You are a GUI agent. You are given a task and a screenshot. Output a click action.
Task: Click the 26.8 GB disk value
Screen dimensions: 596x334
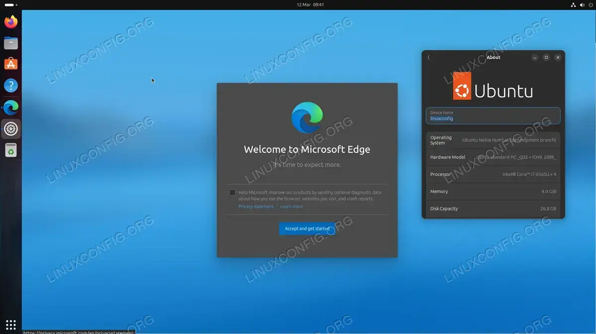coord(548,209)
